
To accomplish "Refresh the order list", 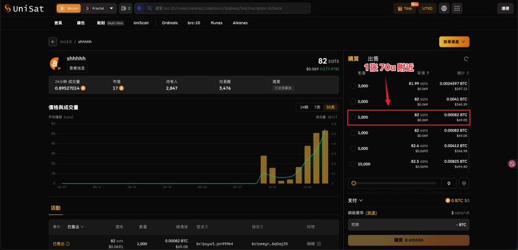I will [466, 59].
